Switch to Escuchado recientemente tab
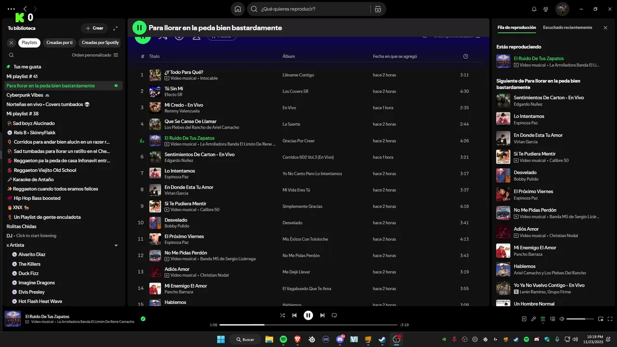 tap(567, 27)
